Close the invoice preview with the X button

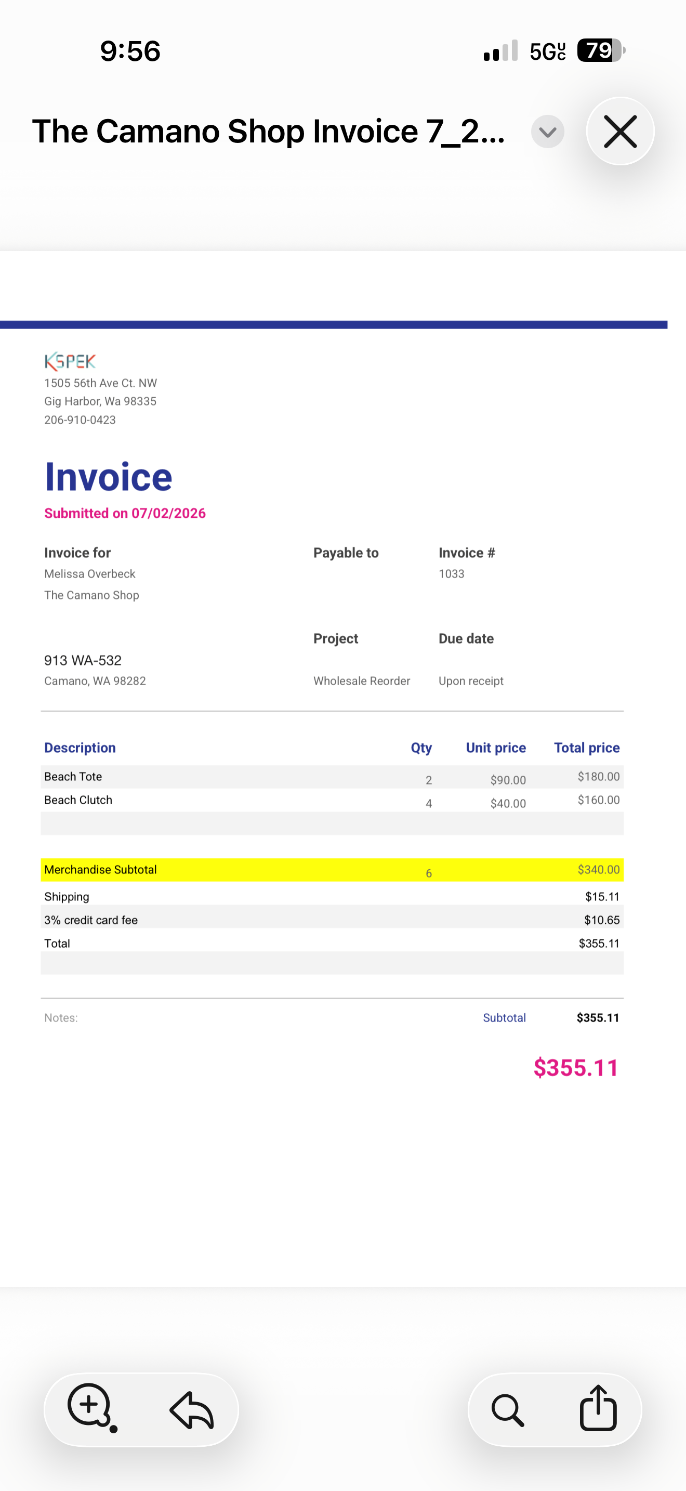[x=620, y=132]
